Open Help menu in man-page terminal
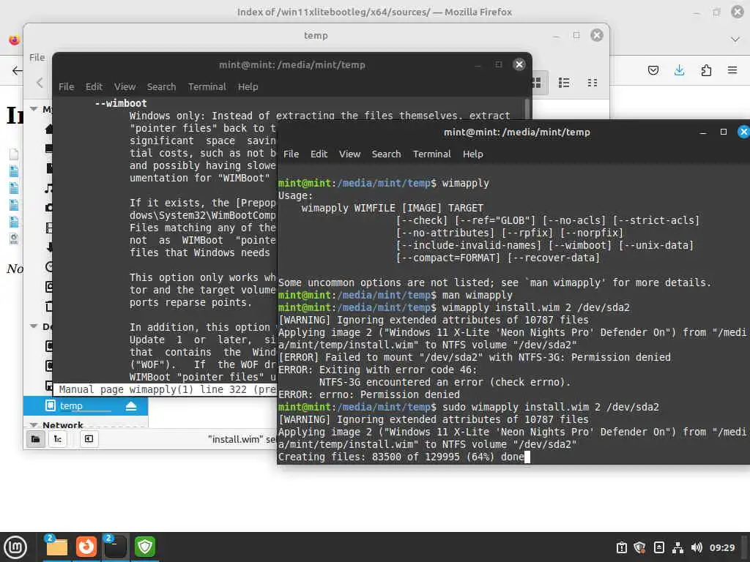750x562 pixels. tap(248, 86)
